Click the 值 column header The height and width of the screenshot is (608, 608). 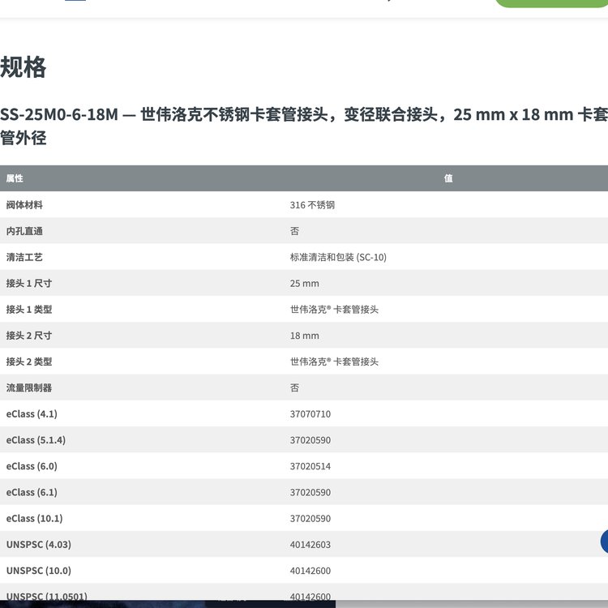pyautogui.click(x=448, y=178)
